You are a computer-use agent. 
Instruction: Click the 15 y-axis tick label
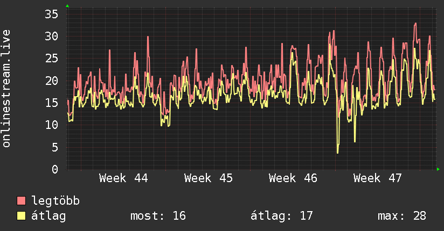(x=51, y=103)
